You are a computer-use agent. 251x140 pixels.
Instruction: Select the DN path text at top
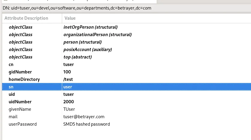(77, 8)
